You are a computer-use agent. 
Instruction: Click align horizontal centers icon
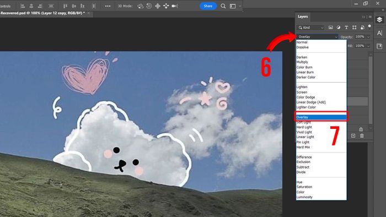[x=31, y=6]
